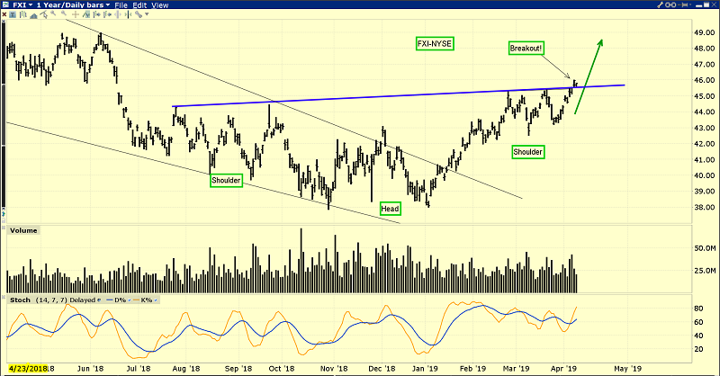Select the trendline drawing tool
This screenshot has width=720, height=376.
[x=43, y=14]
